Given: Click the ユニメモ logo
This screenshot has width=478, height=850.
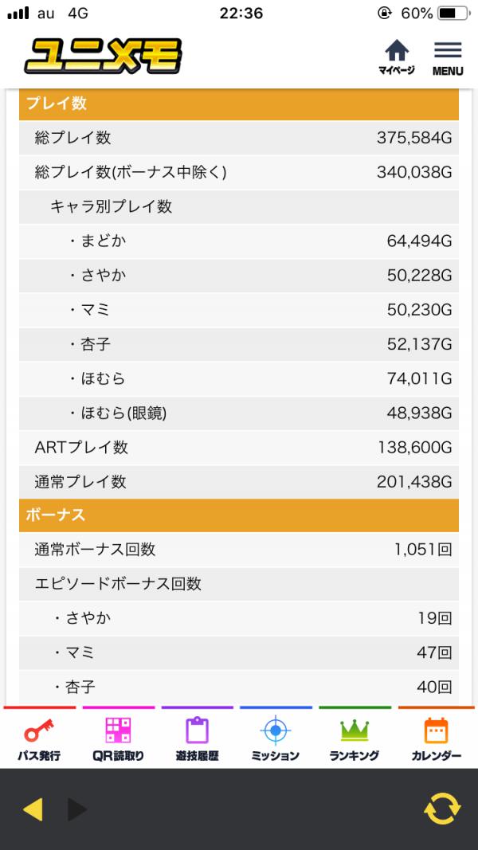Looking at the screenshot, I should 103,57.
